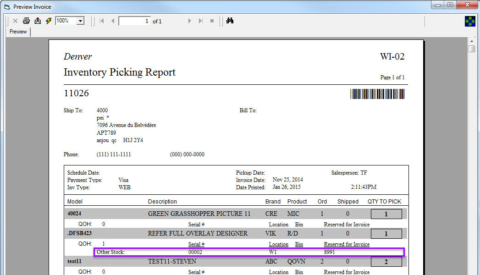Viewport: 480px width, 275px height.
Task: Click the barcode on the report
Action: pyautogui.click(x=377, y=94)
